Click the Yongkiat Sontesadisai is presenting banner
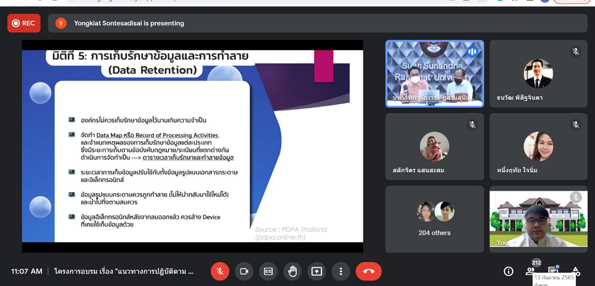This screenshot has height=286, width=595. coord(129,23)
